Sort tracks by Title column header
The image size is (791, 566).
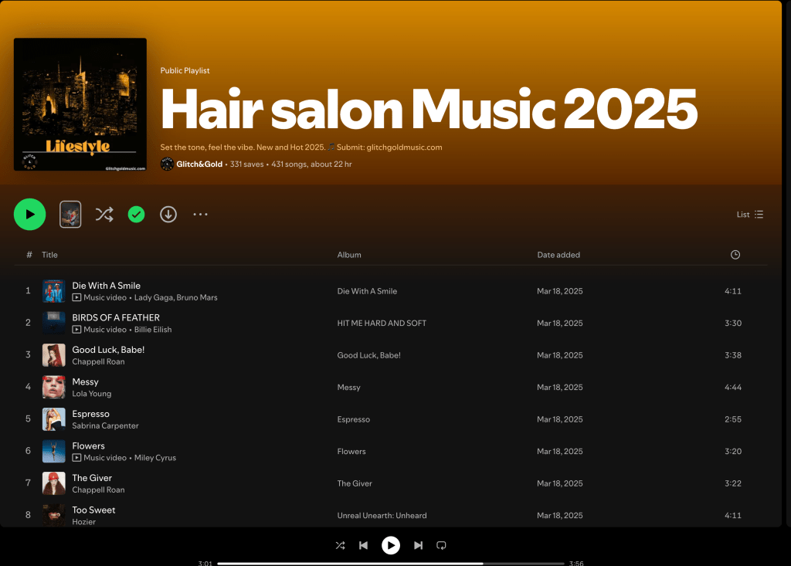49,255
